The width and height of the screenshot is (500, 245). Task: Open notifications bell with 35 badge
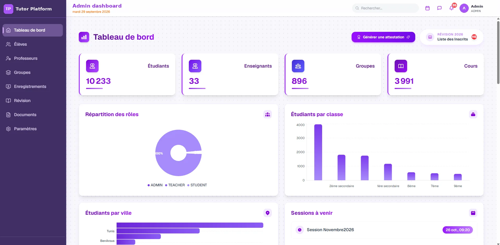451,8
